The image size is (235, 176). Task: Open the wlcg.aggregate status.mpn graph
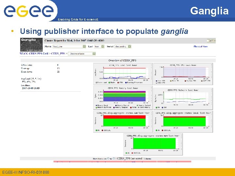(x=153, y=144)
